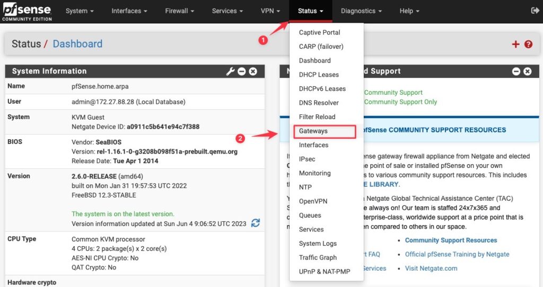
Task: Open the Visit Netgate.com link
Action: [431, 268]
